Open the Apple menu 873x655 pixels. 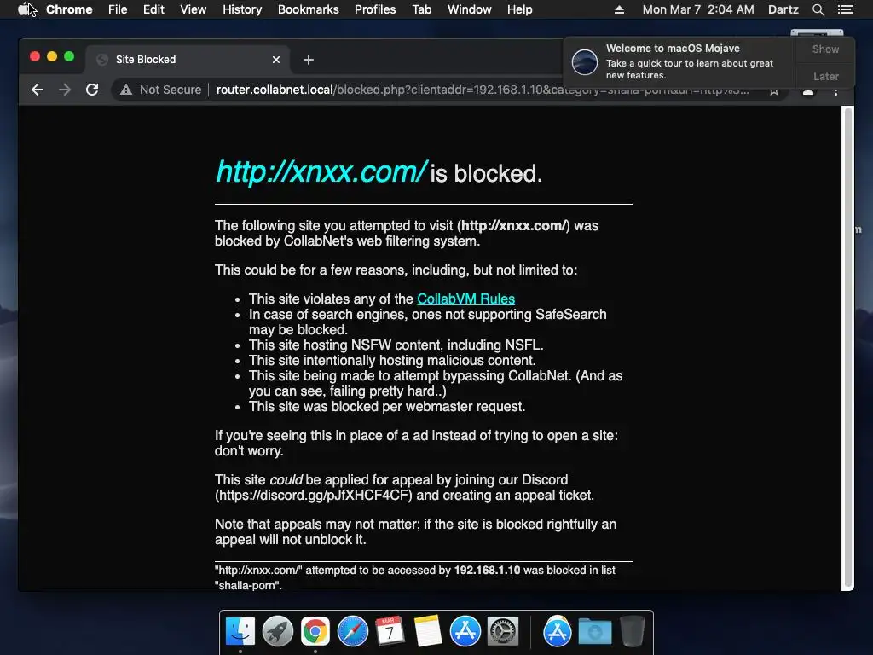pyautogui.click(x=23, y=9)
